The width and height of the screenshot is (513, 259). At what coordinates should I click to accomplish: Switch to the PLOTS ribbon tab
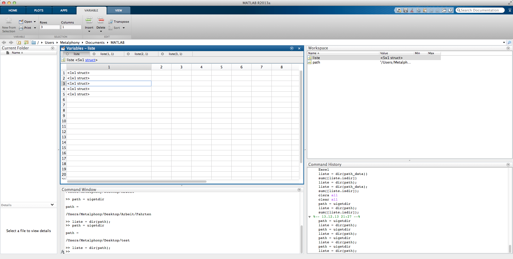(x=39, y=10)
